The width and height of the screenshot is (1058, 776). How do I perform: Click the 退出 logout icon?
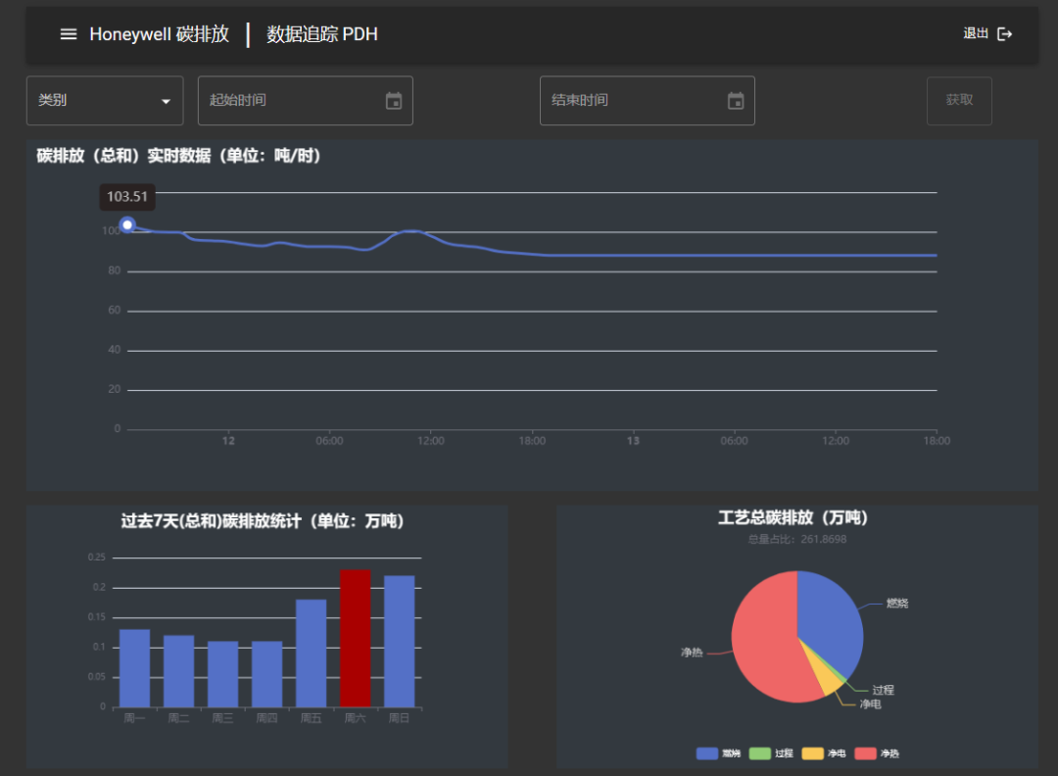coord(1005,33)
